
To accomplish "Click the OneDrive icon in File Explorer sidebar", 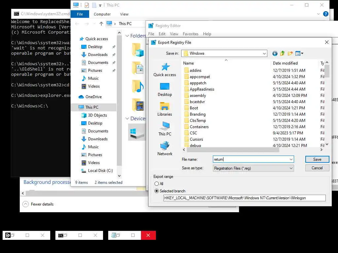I will pos(81,97).
